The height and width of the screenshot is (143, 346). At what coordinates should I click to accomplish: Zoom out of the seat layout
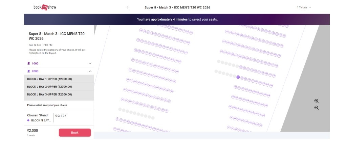click(x=316, y=108)
